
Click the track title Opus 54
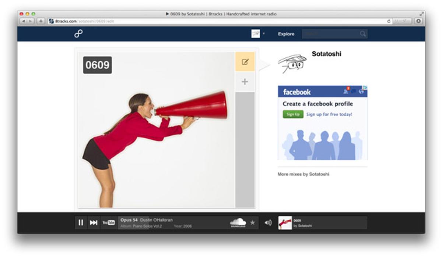(x=129, y=220)
